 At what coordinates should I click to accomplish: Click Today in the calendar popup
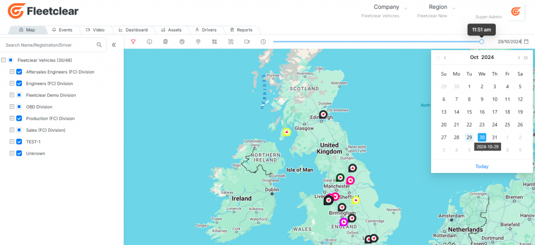click(x=482, y=167)
